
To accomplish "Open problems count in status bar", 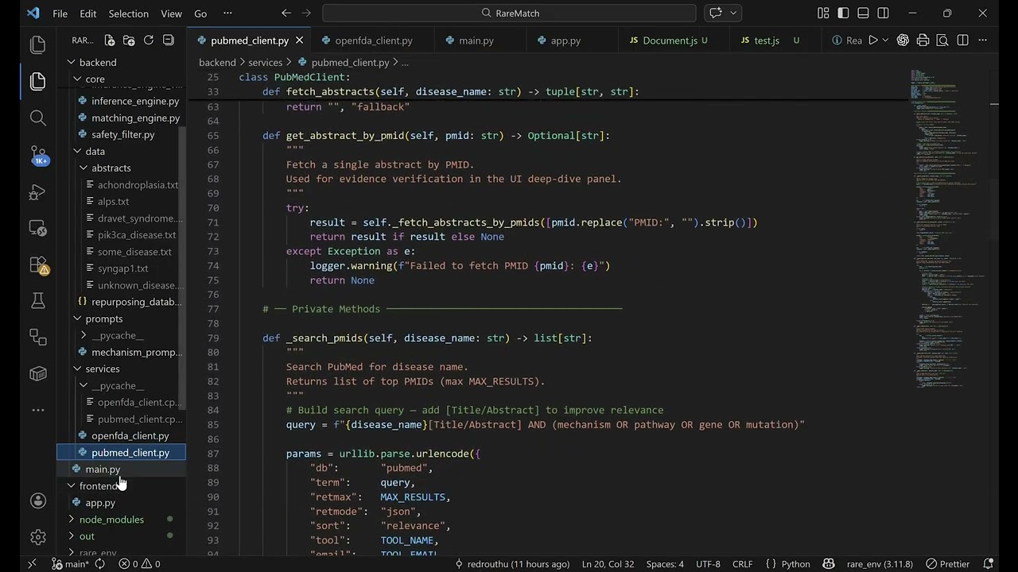I will click(x=139, y=564).
